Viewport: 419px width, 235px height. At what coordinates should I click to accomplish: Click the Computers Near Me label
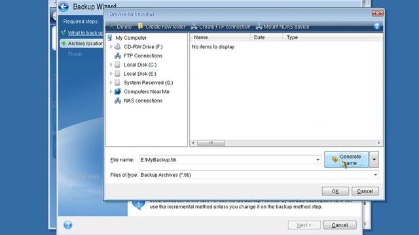(x=147, y=91)
